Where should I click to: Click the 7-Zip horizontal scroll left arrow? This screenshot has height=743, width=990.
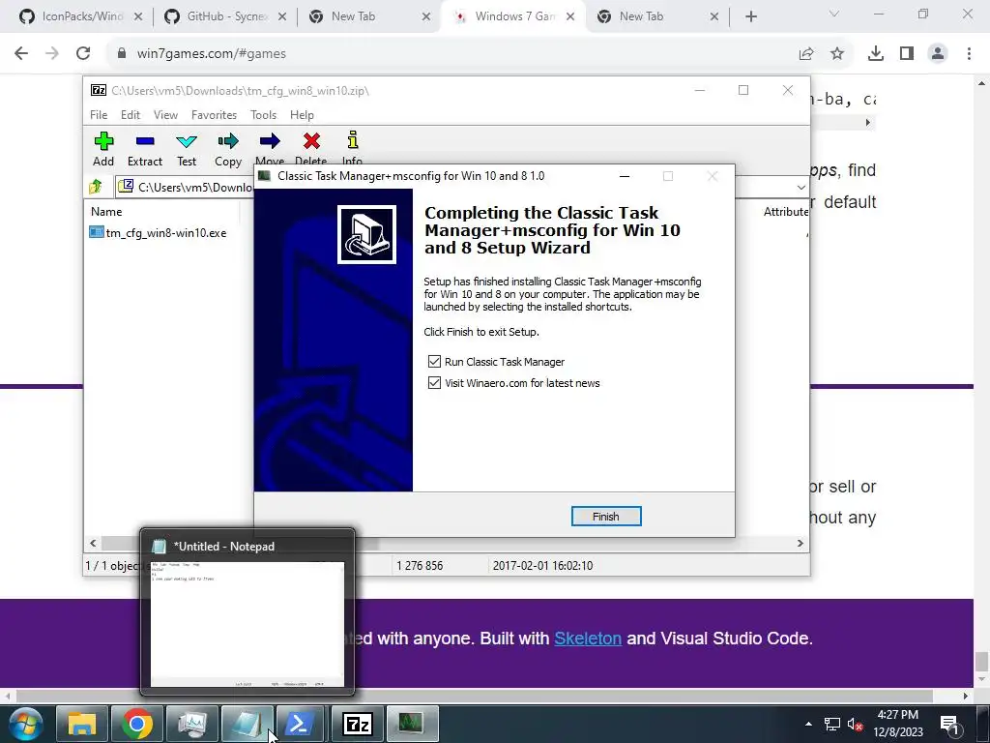[x=93, y=544]
